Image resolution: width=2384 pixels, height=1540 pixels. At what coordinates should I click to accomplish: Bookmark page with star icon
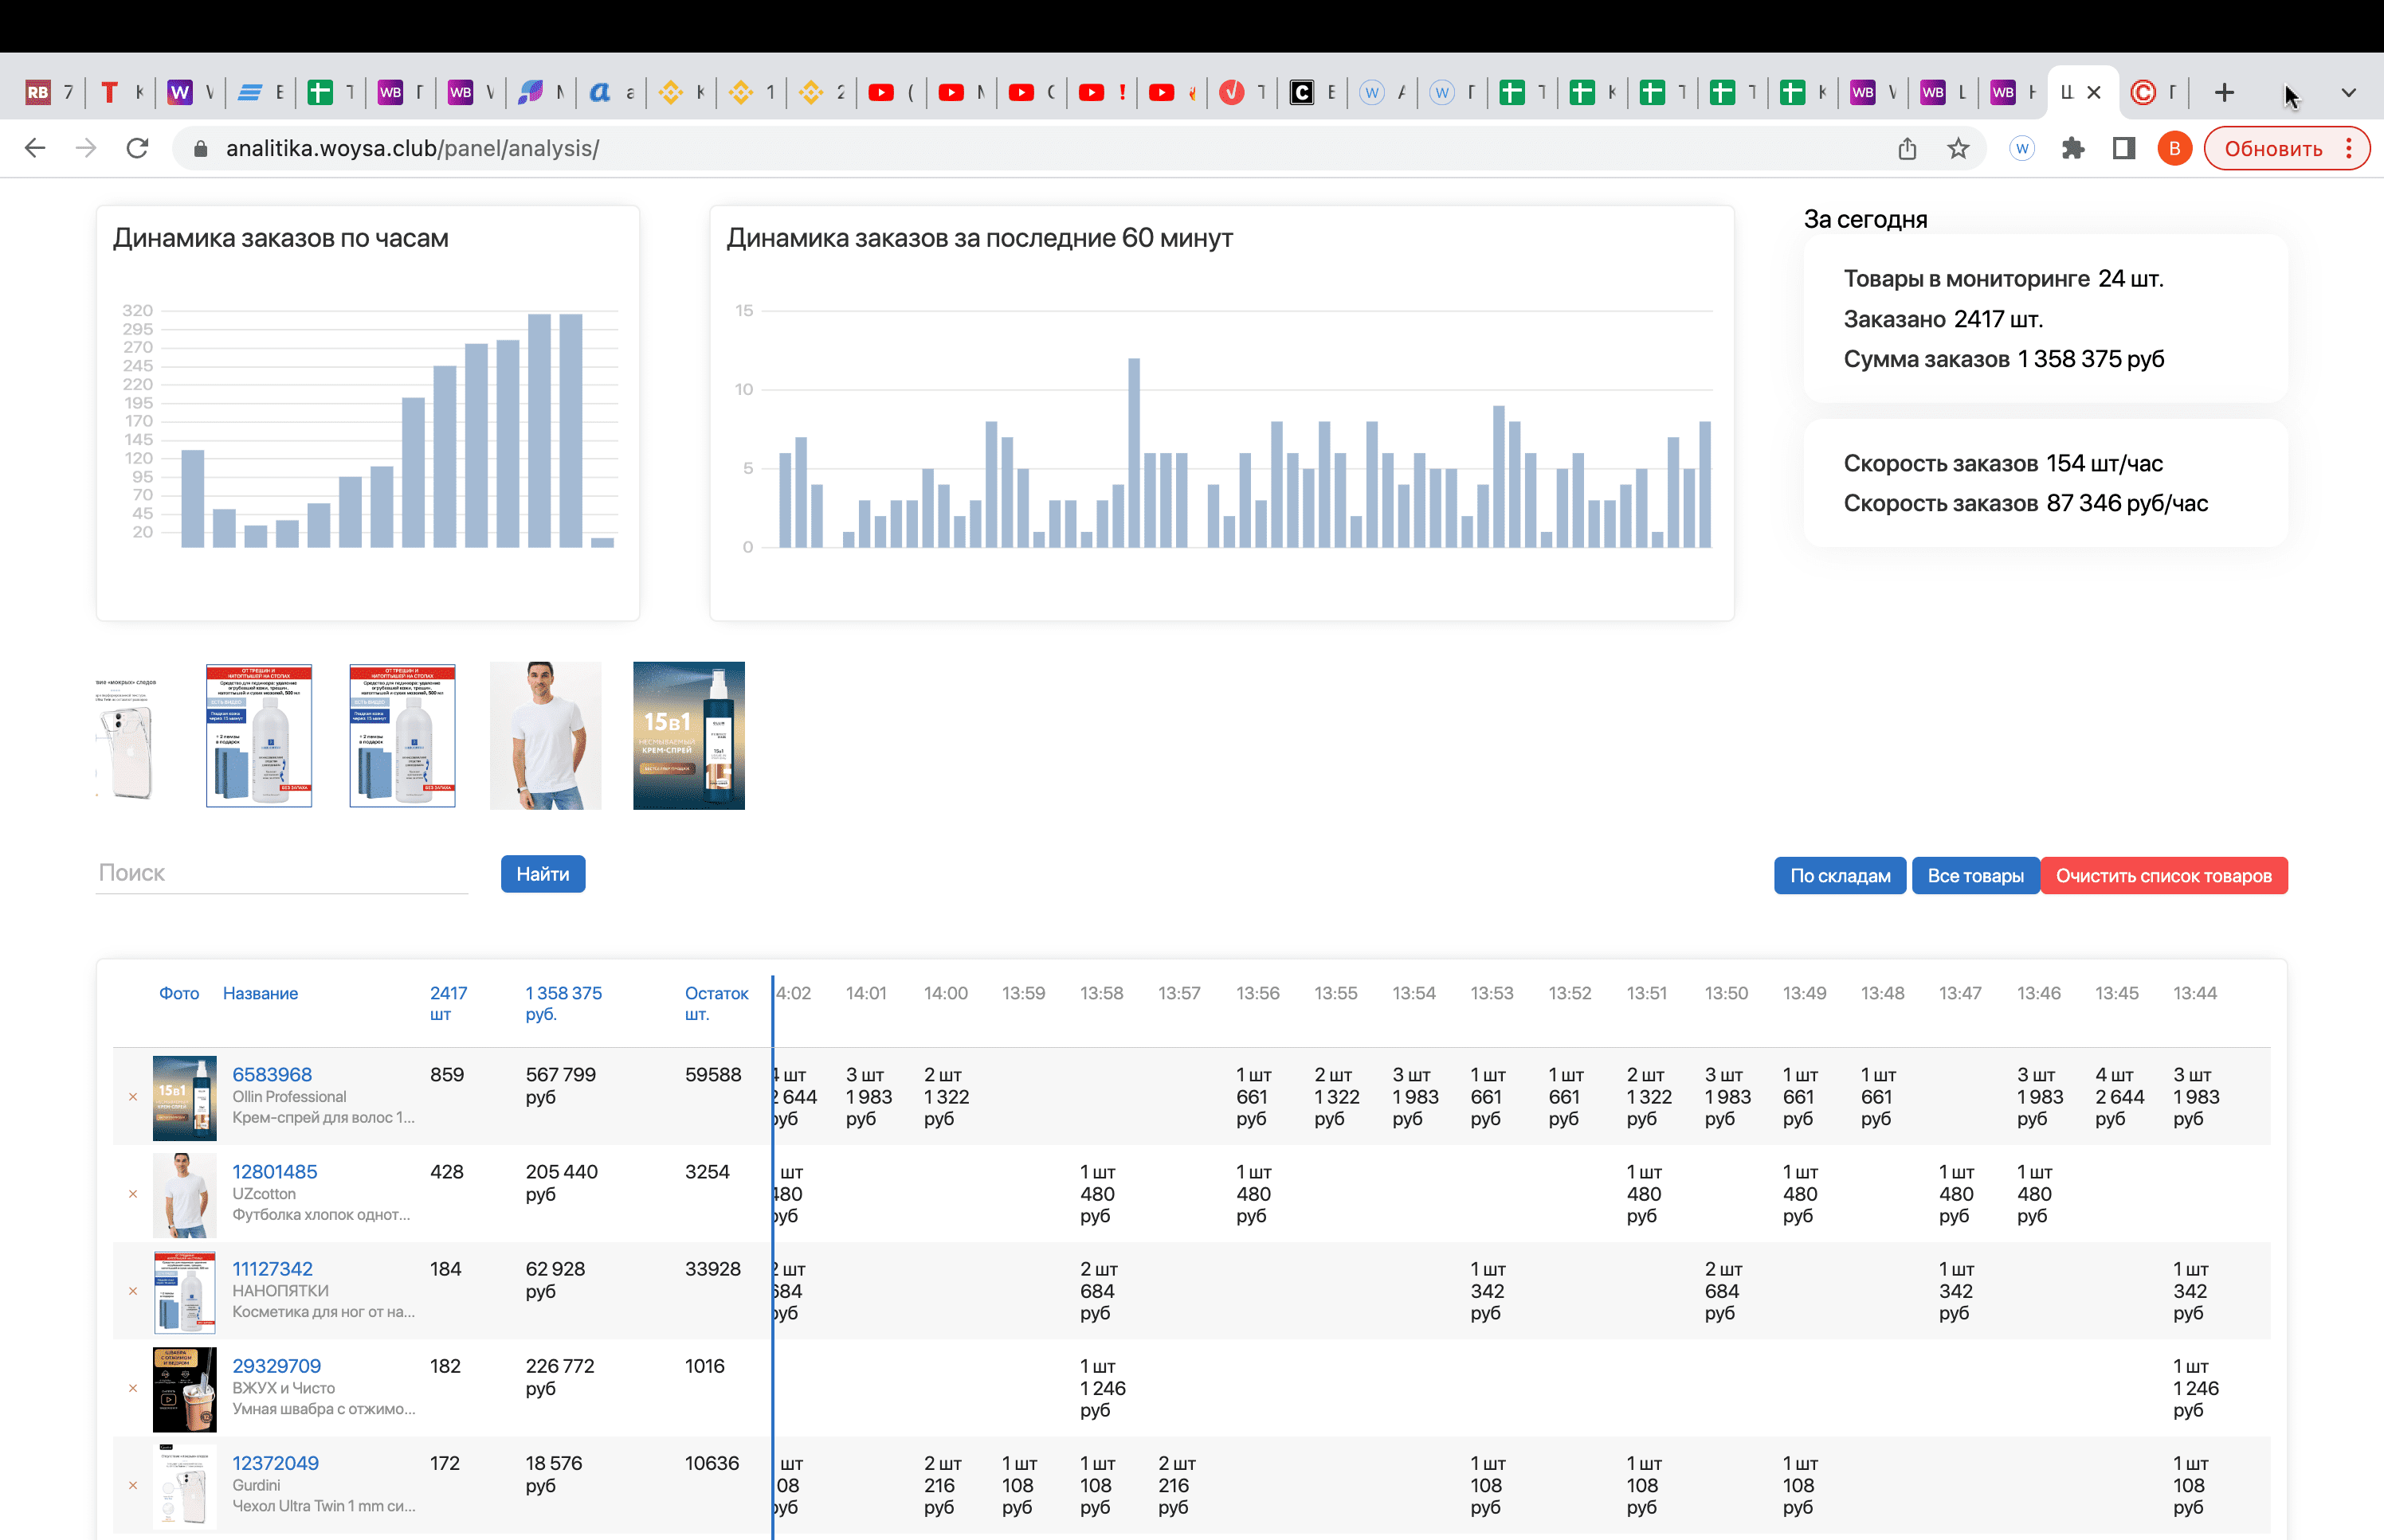pos(1958,148)
